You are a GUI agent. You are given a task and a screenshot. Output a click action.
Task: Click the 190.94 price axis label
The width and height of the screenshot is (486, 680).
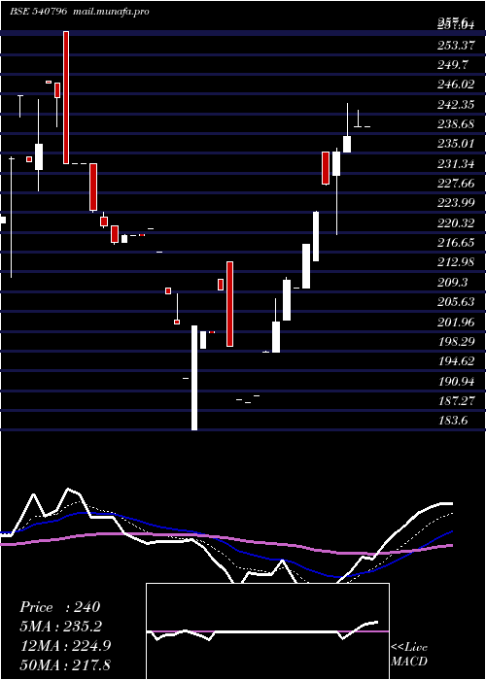pos(456,381)
